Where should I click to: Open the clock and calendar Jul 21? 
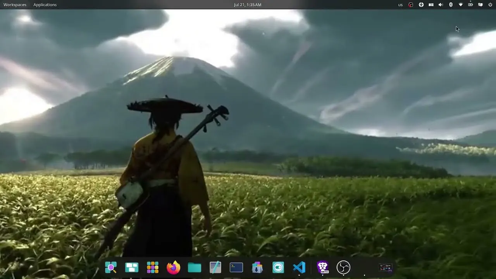(x=248, y=5)
